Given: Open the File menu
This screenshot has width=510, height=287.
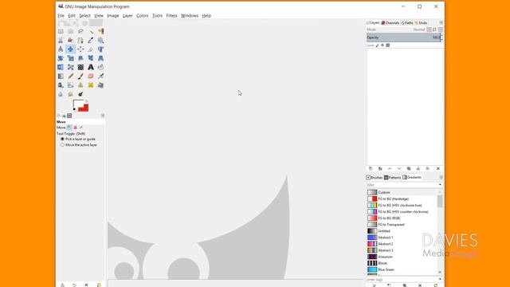Looking at the screenshot, I should [61, 16].
